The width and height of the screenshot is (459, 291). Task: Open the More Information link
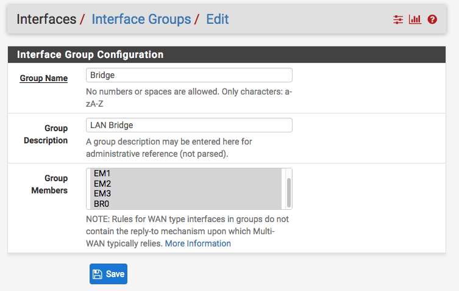[197, 243]
